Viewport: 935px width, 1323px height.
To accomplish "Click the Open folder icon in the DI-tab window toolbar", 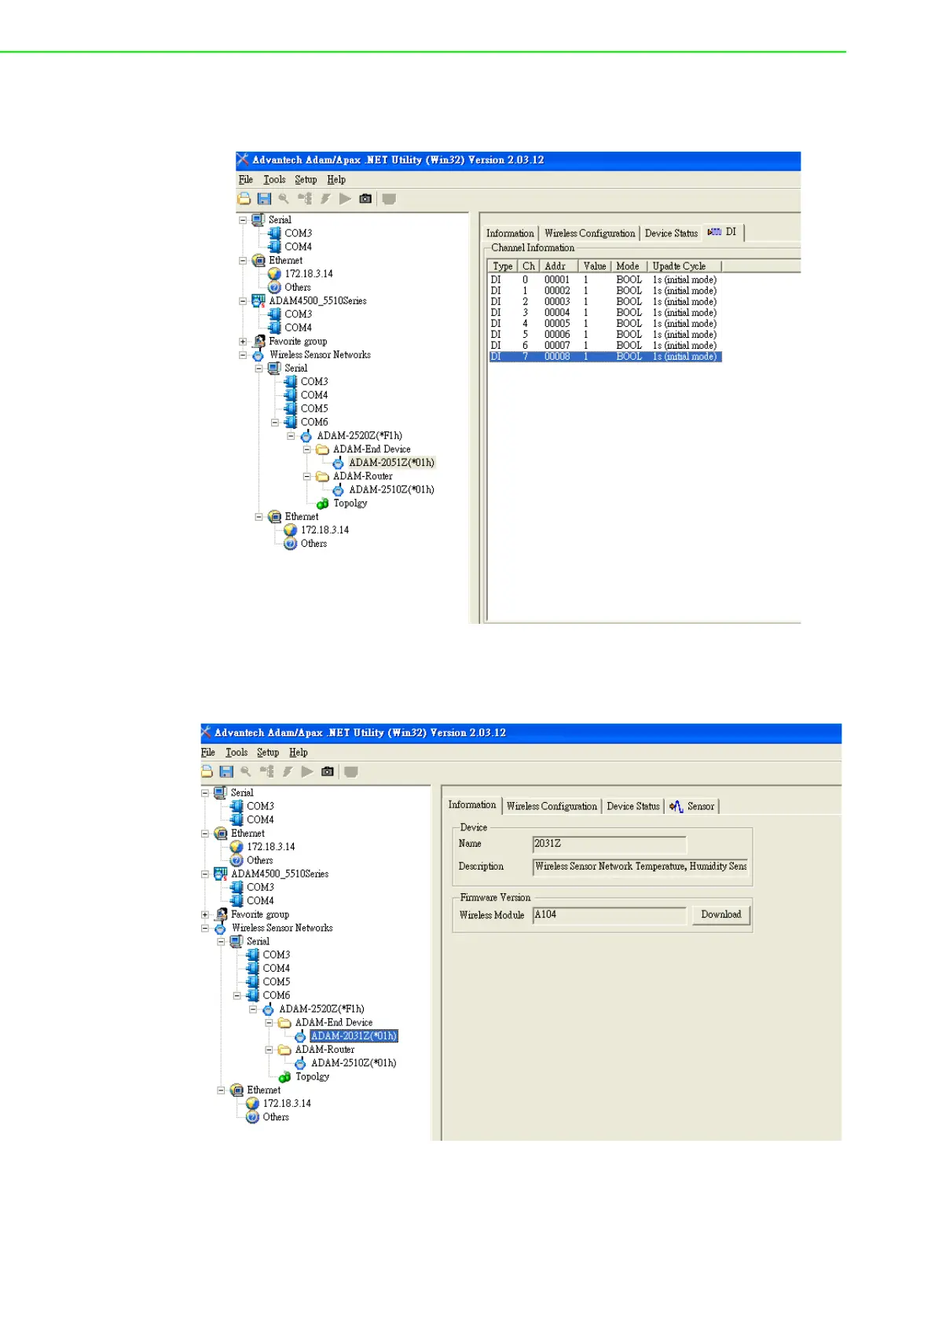I will point(244,199).
